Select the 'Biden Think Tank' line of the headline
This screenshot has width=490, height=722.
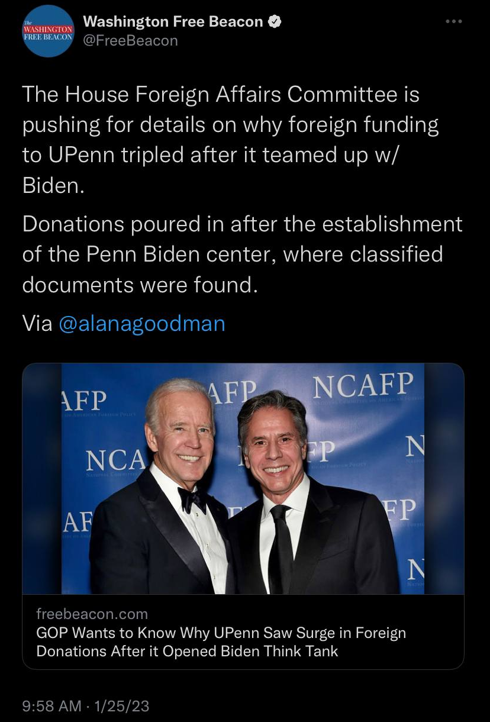[x=187, y=652]
